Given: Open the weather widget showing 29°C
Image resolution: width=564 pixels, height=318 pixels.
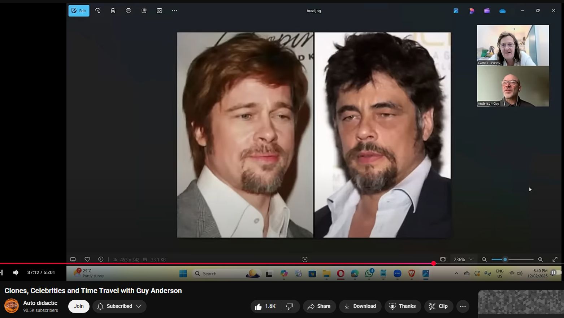Looking at the screenshot, I should coord(88,273).
